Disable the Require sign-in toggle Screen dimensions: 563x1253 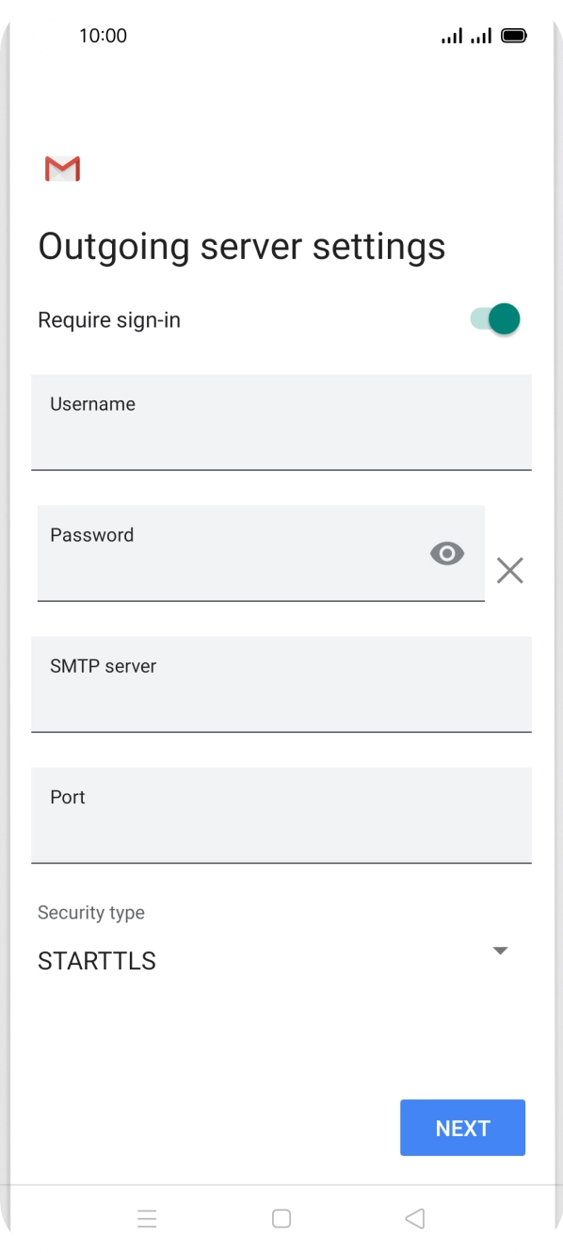pos(496,319)
